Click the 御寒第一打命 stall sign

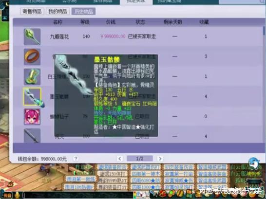coord(179,174)
